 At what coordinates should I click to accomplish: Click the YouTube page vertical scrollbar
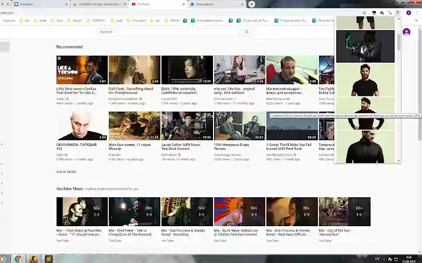(x=420, y=84)
